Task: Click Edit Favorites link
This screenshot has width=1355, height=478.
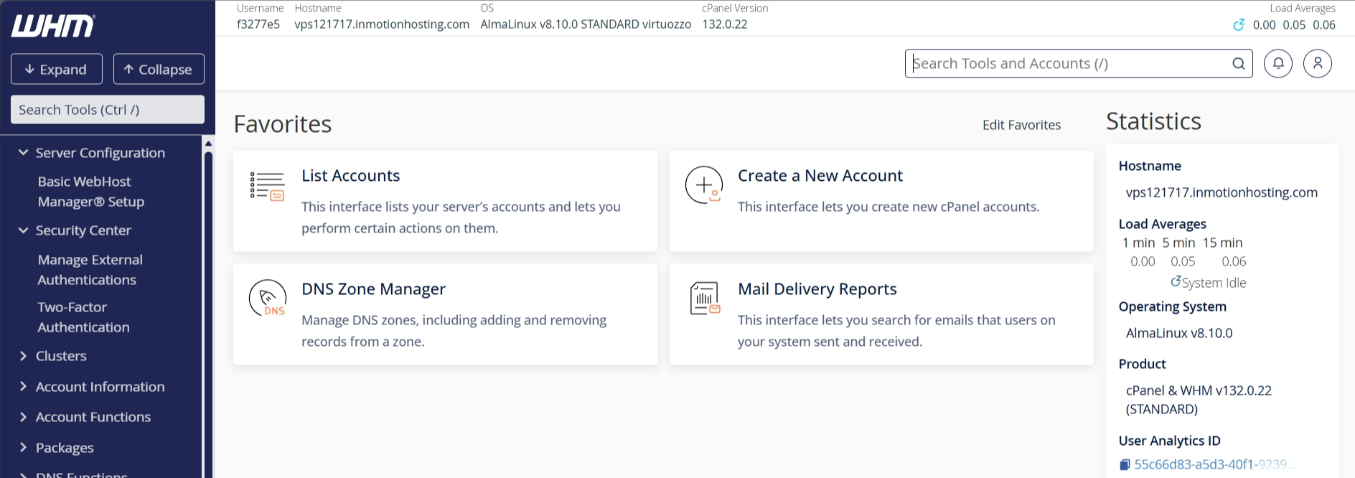Action: tap(1021, 125)
